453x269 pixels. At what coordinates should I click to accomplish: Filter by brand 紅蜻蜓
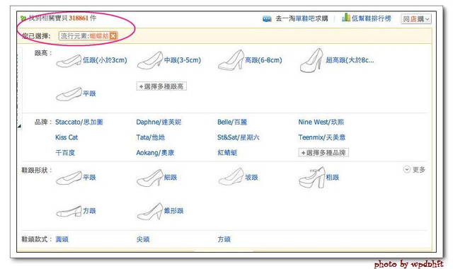pos(227,153)
